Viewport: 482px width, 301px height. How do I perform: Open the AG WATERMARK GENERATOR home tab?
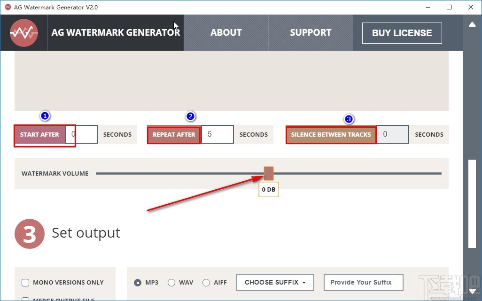tap(116, 32)
